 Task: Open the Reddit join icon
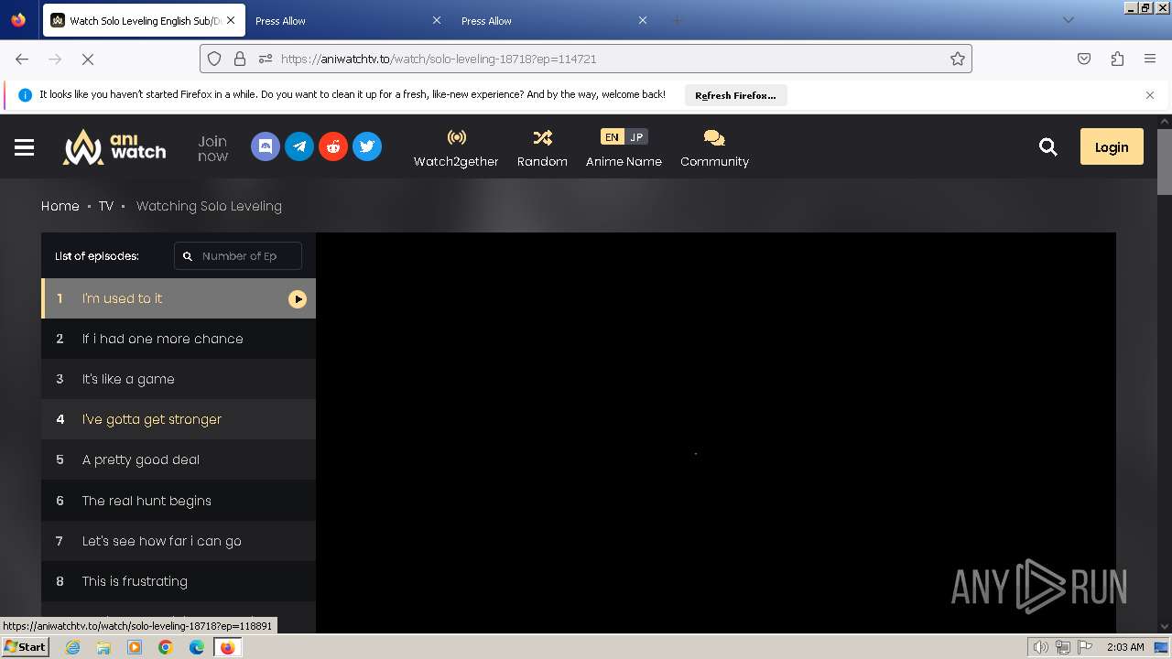pos(333,146)
